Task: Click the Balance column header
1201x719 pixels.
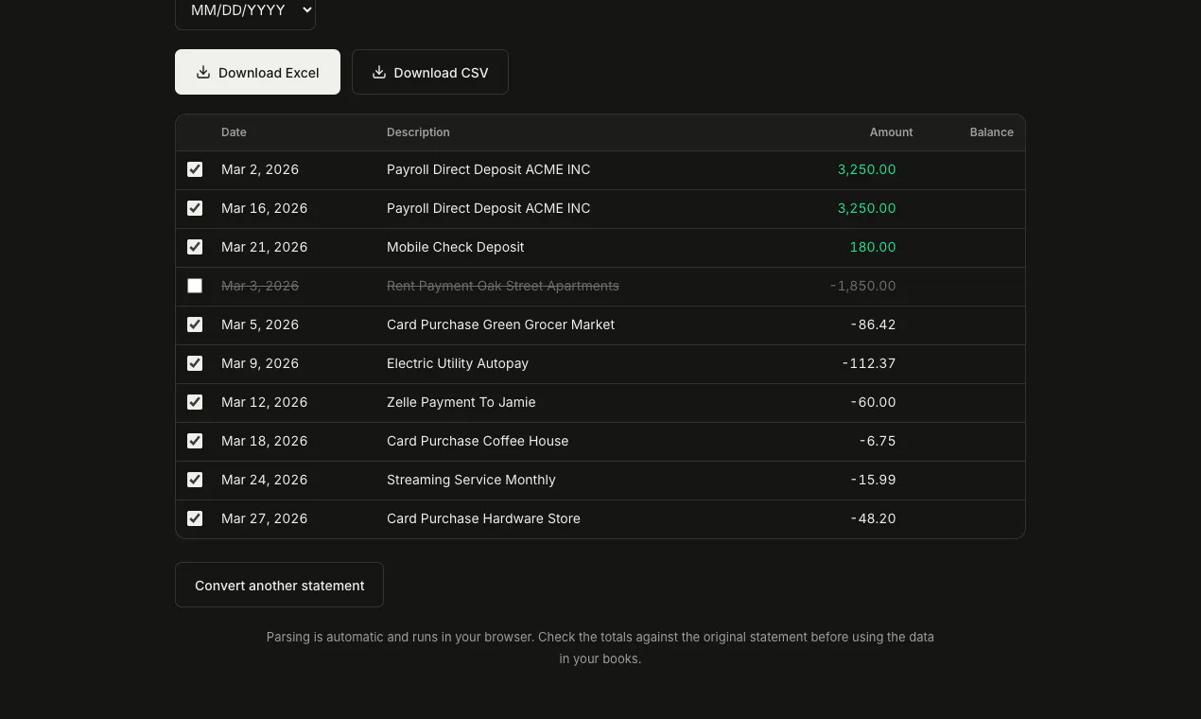Action: click(x=991, y=132)
